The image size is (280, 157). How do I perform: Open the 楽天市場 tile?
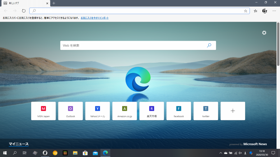pyautogui.click(x=152, y=111)
